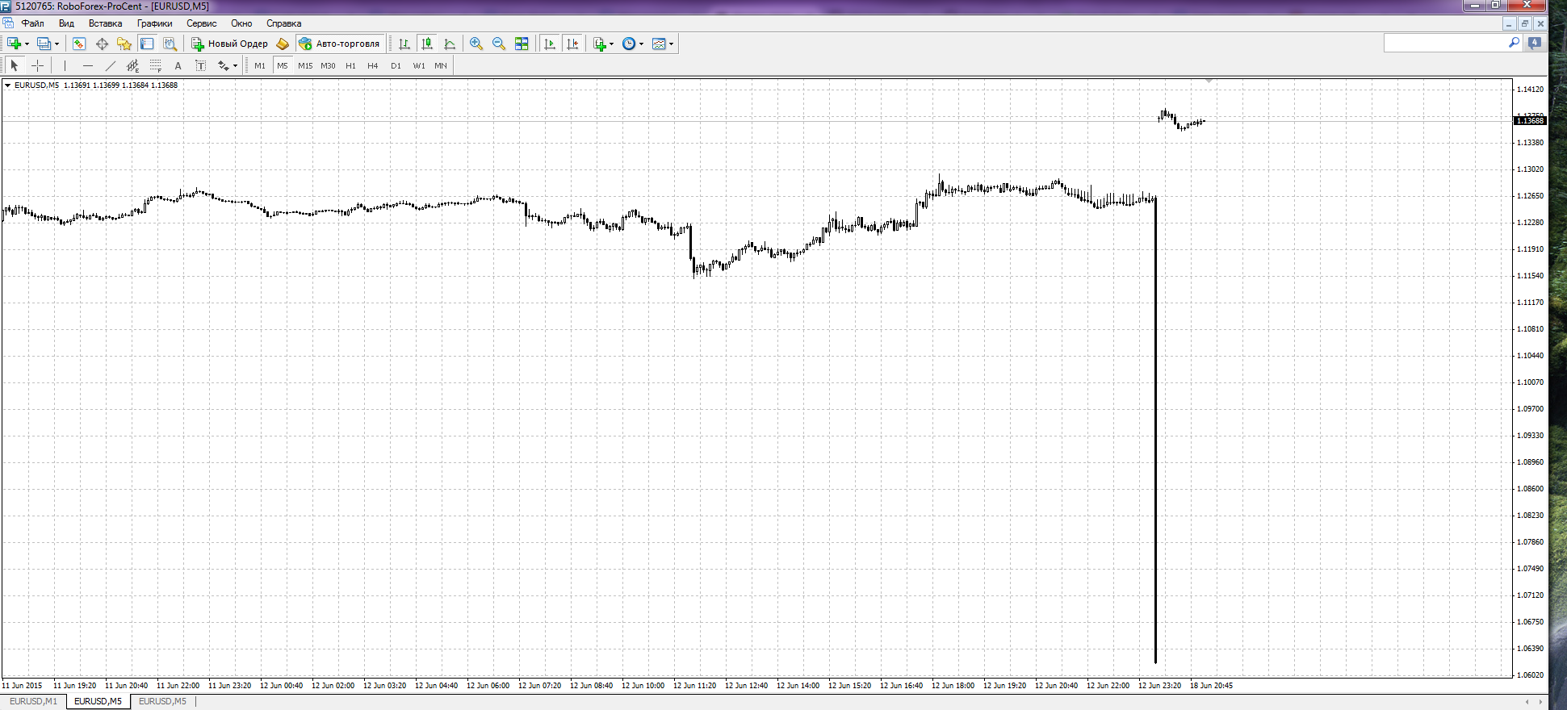Switch to D1 daily timeframe
The width and height of the screenshot is (1567, 710).
[396, 65]
